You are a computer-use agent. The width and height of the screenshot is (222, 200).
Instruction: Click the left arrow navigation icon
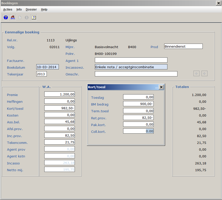[196, 73]
